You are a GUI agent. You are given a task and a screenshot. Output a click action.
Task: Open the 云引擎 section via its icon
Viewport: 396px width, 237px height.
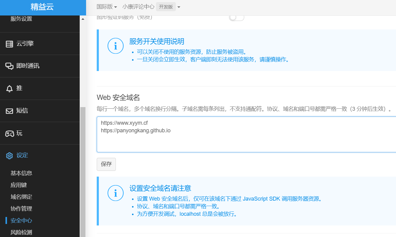click(9, 43)
